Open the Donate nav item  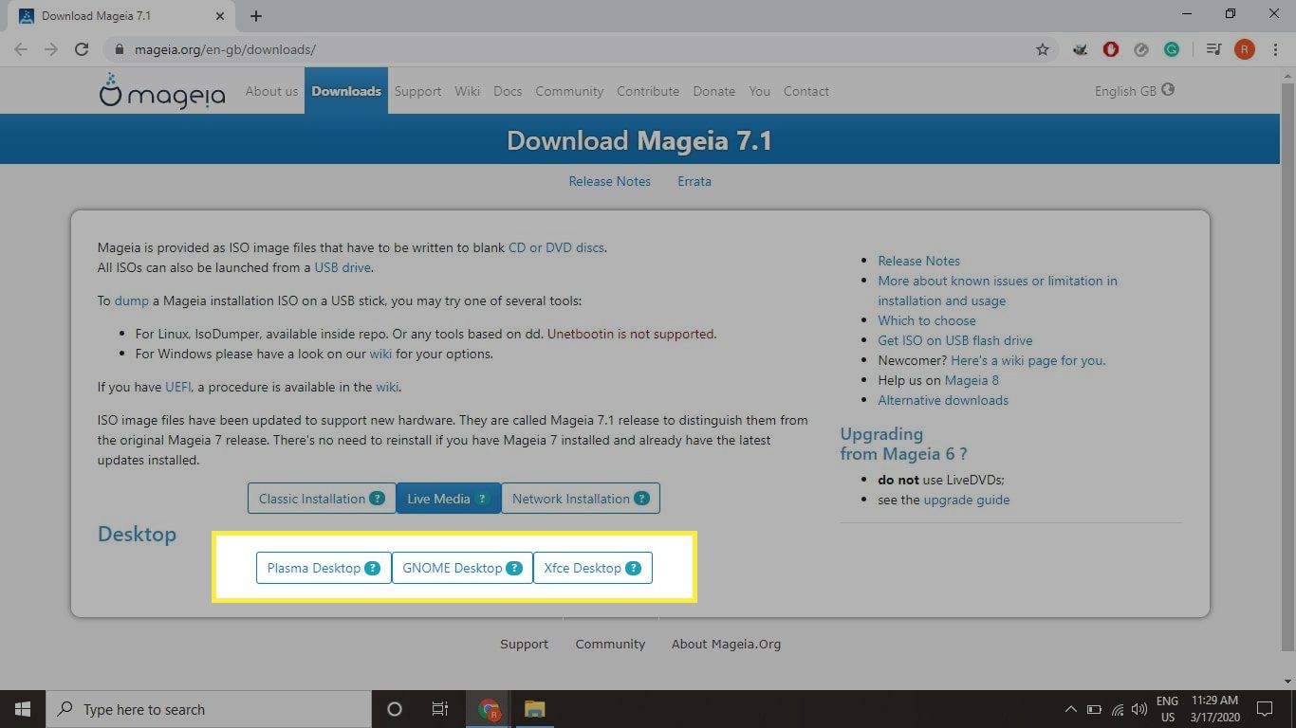[x=713, y=91]
